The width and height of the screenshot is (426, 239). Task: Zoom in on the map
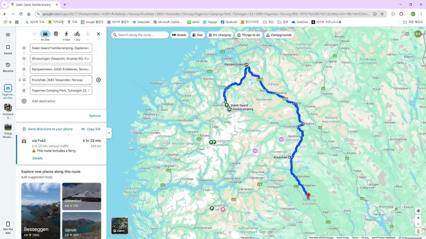point(418,218)
